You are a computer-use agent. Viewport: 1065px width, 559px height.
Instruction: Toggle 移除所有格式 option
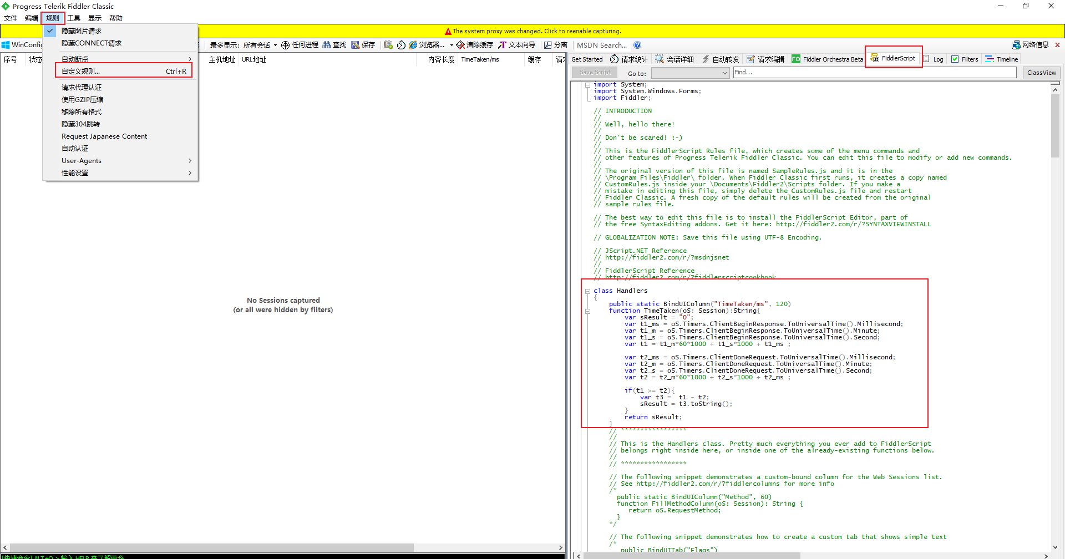[x=120, y=112]
